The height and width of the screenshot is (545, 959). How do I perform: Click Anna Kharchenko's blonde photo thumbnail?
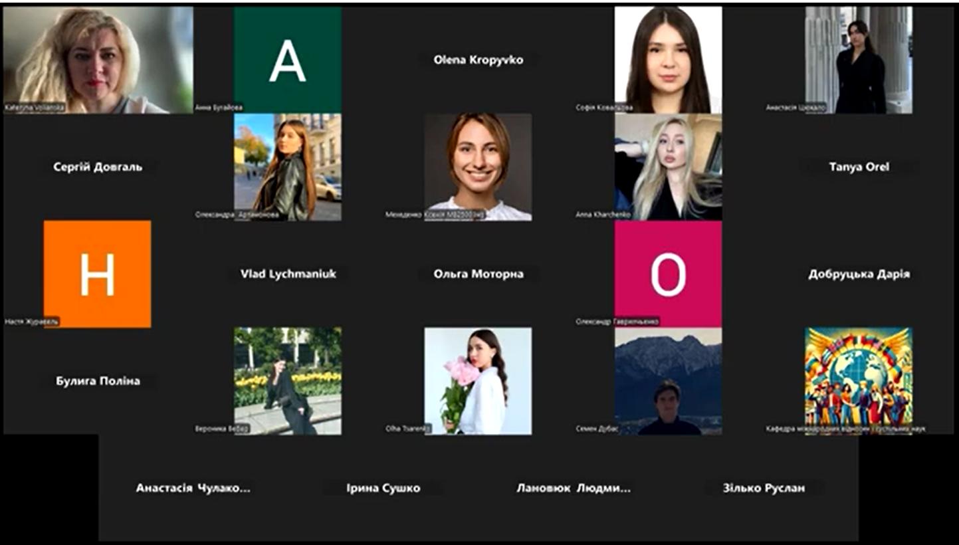(x=668, y=167)
